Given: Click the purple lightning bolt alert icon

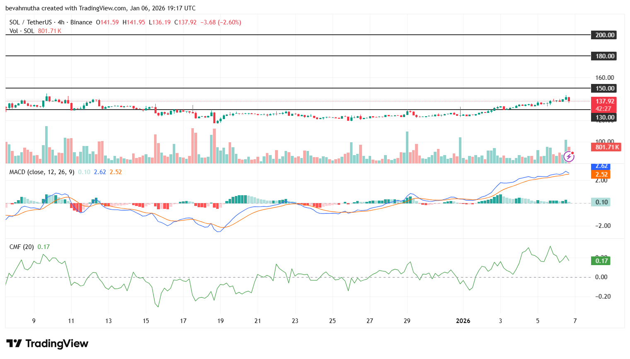Looking at the screenshot, I should pyautogui.click(x=568, y=156).
